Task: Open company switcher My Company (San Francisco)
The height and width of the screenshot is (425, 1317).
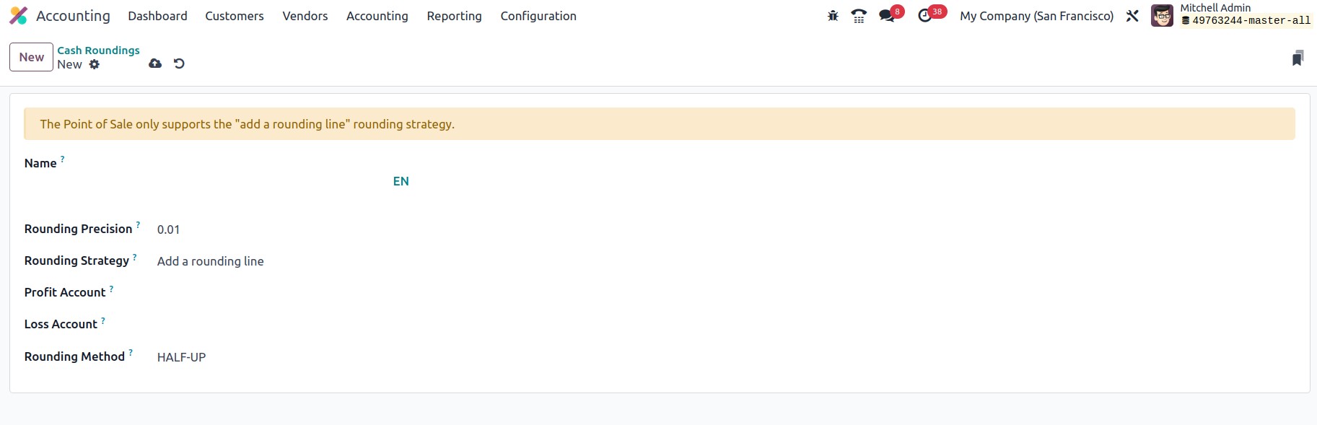Action: point(1036,16)
